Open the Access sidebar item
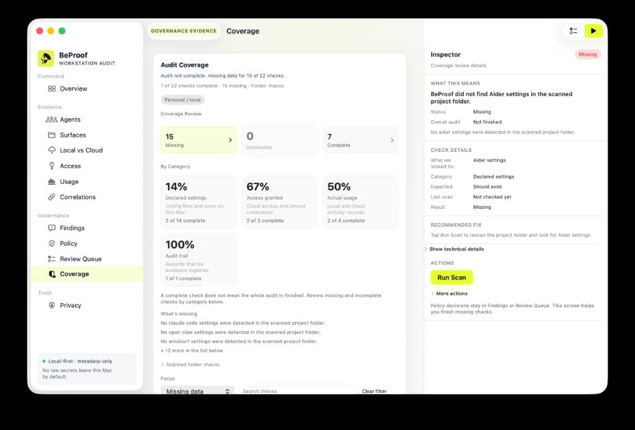Viewport: 635px width, 430px height. pos(87,166)
